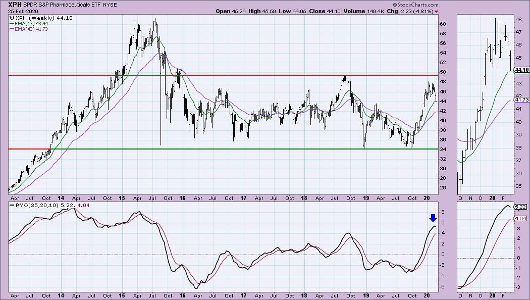
Task: Click the Chg -2.23 (-4.81%) value
Action: [x=410, y=11]
